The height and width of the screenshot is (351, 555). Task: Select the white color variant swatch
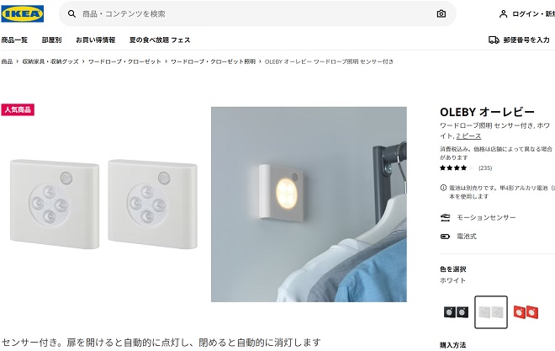coord(490,312)
